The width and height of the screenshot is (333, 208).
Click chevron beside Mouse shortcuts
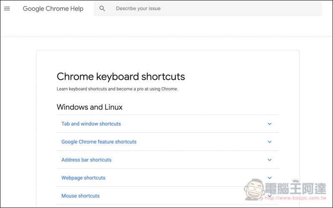click(269, 196)
